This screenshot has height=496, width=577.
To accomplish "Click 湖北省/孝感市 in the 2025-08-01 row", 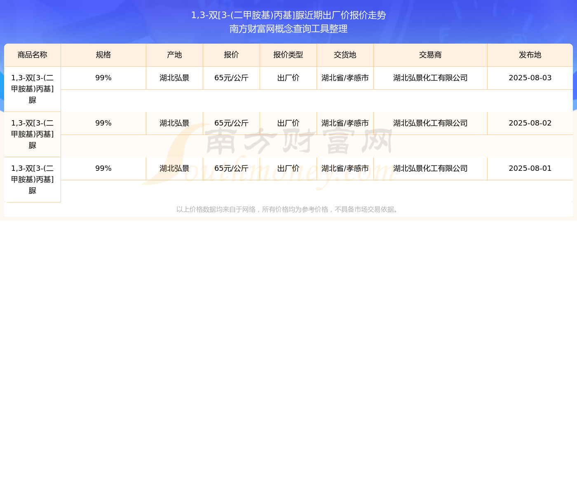I will tap(345, 168).
